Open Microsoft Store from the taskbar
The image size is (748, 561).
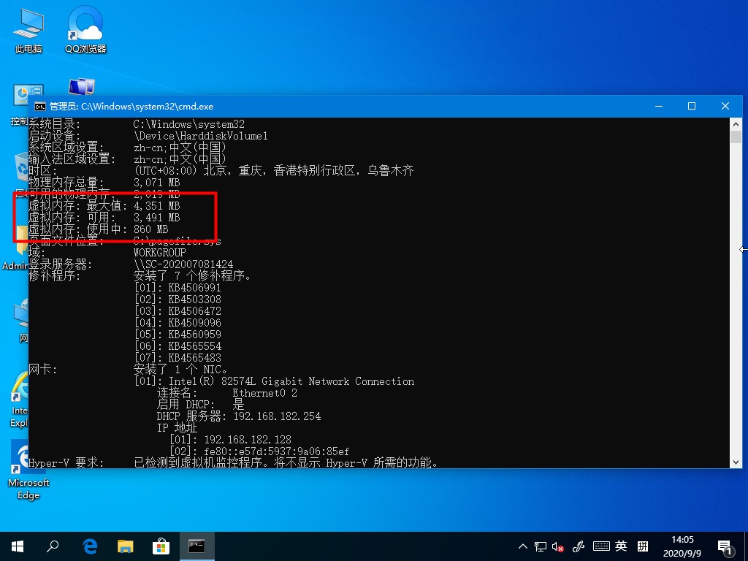click(x=161, y=546)
